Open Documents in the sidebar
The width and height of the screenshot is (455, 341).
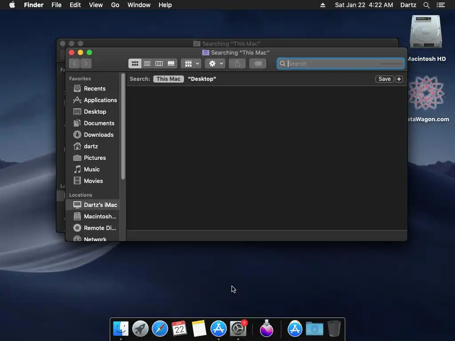click(93, 123)
